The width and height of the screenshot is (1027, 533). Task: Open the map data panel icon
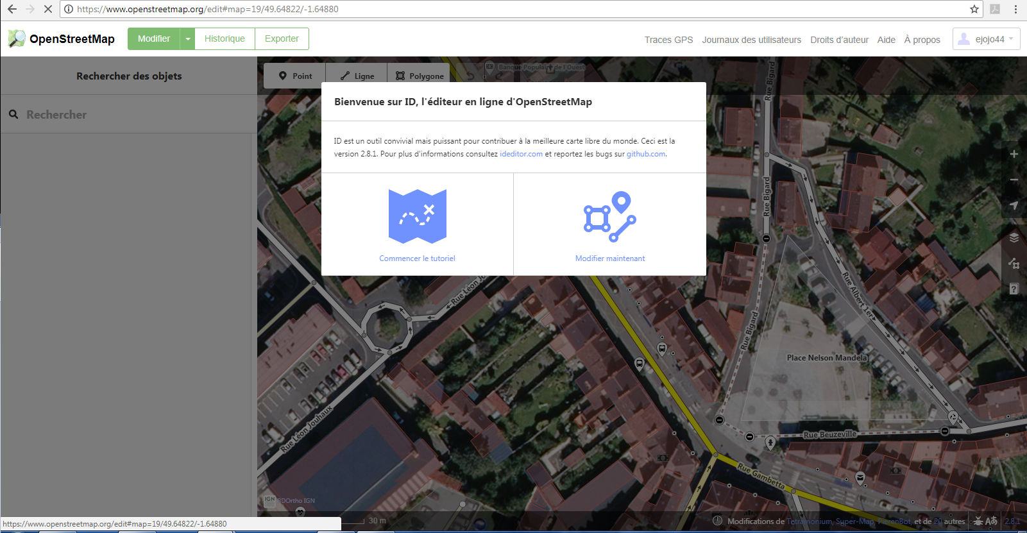[1014, 264]
